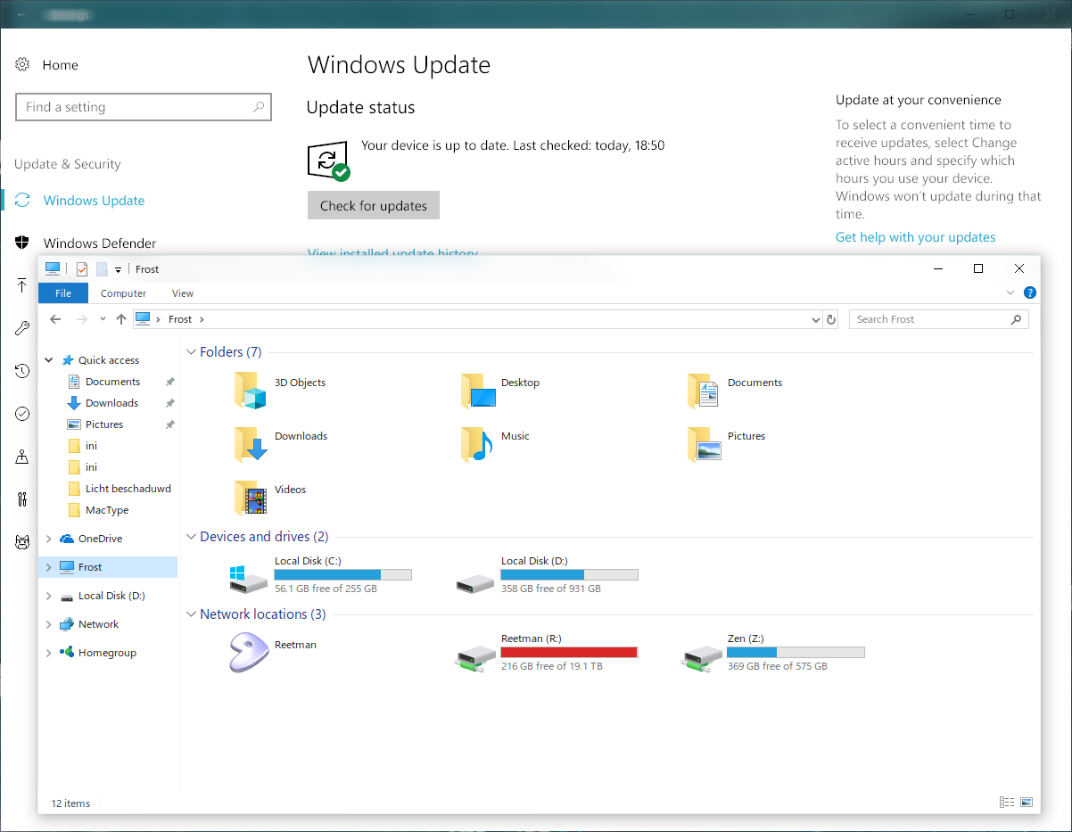Expand the Network tree node

point(49,624)
